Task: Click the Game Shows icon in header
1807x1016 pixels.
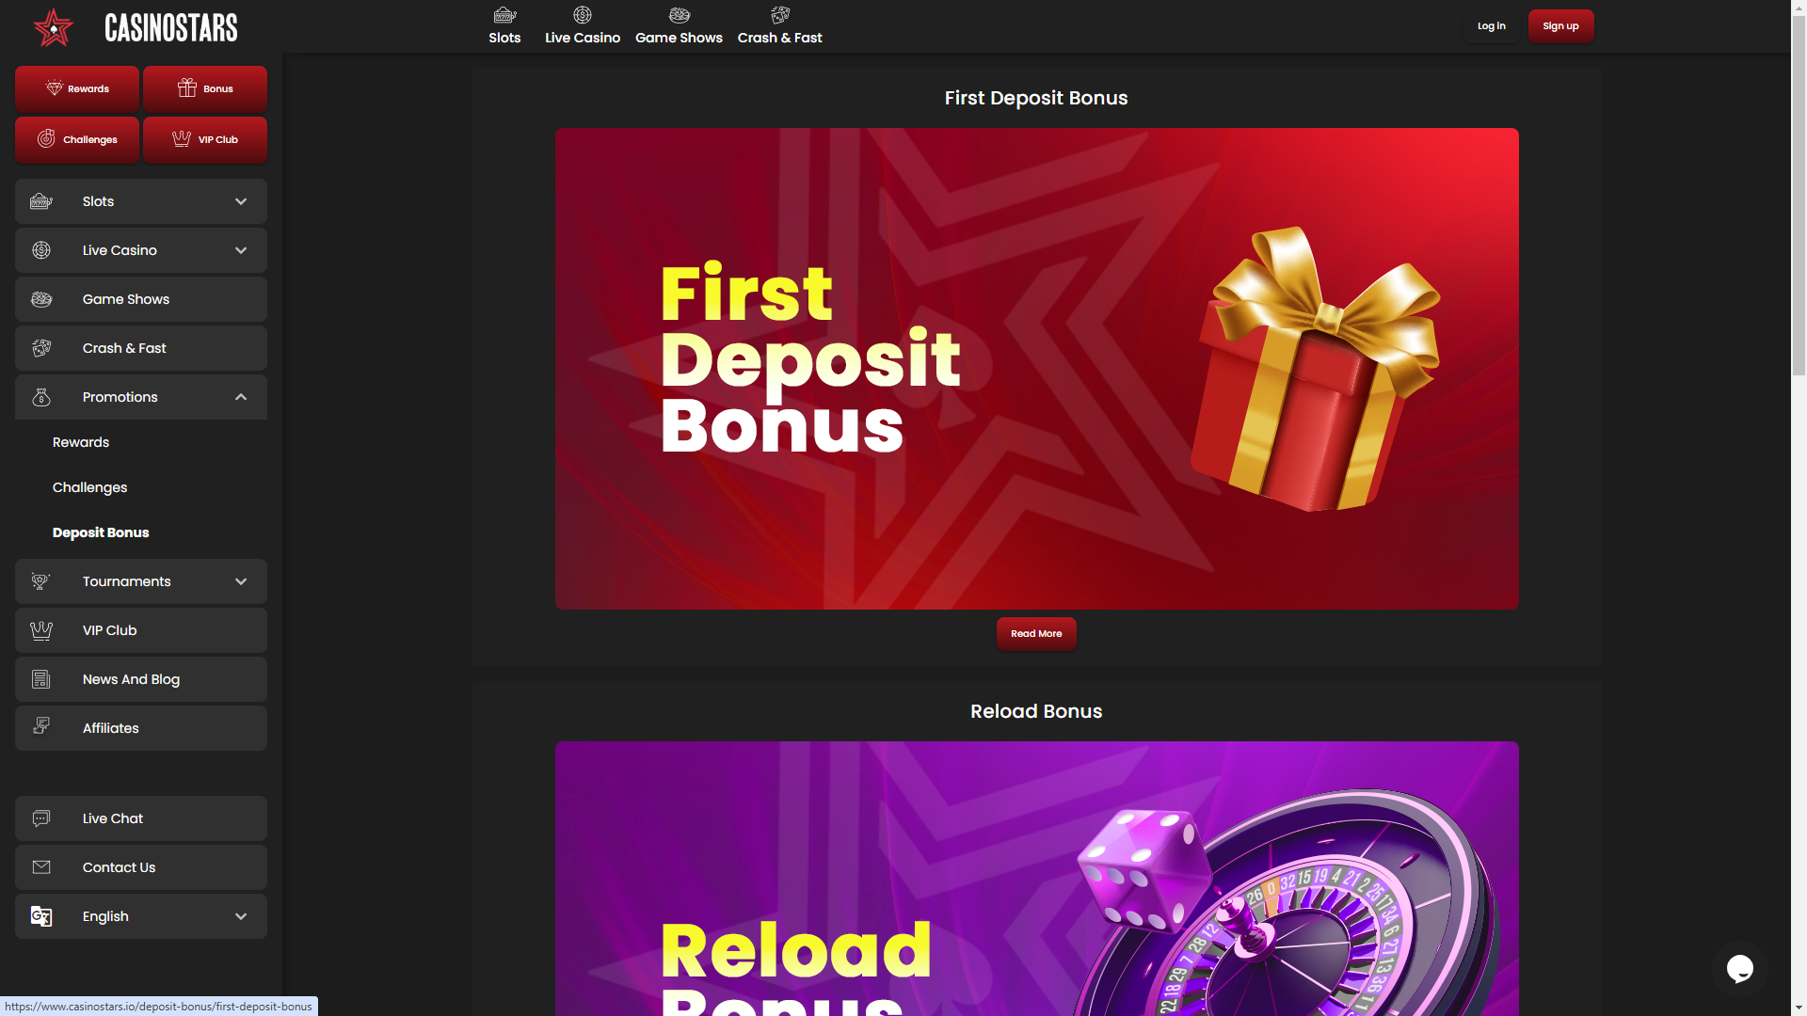Action: (680, 15)
